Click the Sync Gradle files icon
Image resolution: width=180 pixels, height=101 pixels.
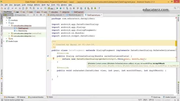point(85,8)
